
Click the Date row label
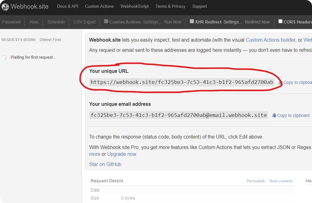(x=95, y=190)
